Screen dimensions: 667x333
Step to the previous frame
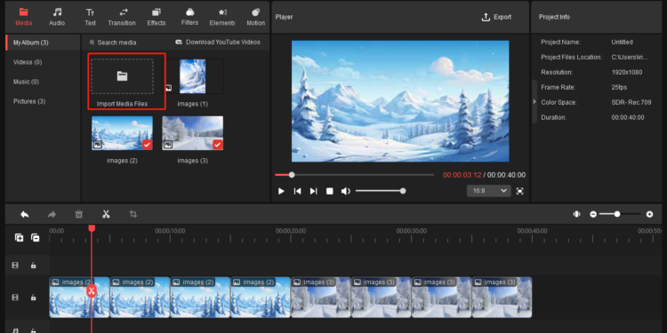297,191
